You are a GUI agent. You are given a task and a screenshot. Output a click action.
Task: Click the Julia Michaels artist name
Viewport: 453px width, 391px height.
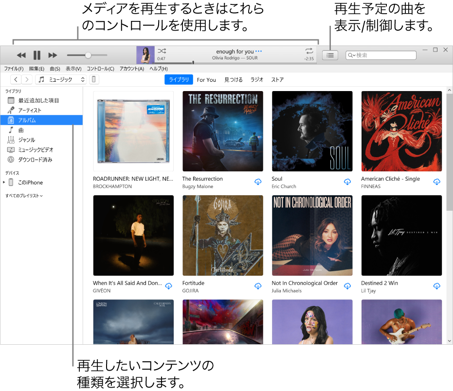[286, 291]
